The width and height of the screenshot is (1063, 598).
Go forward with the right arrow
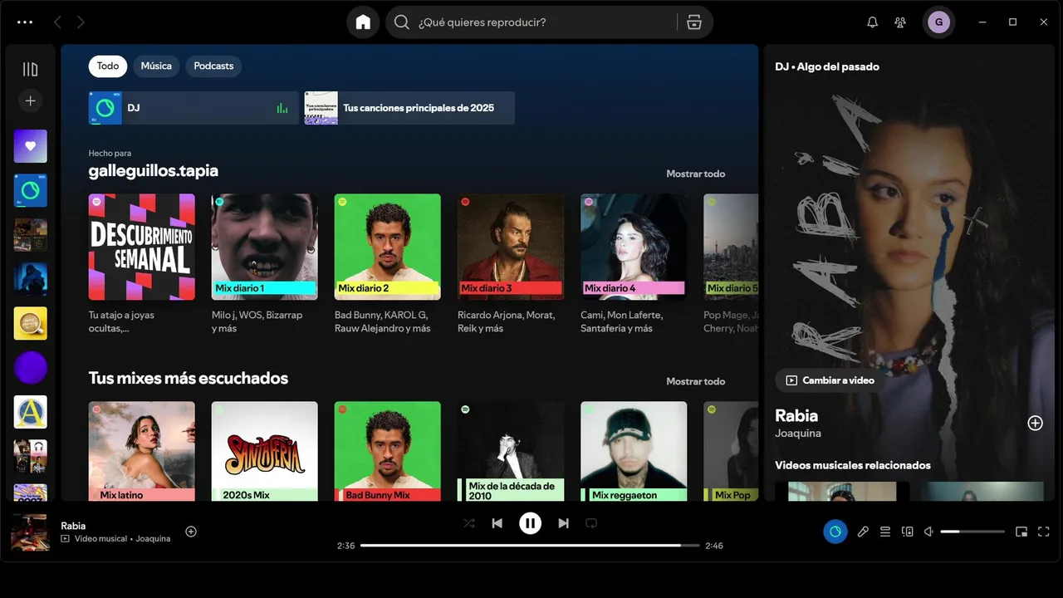tap(81, 22)
